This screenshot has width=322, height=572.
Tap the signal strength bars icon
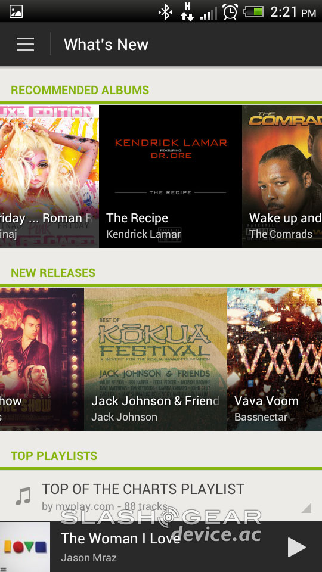209,13
